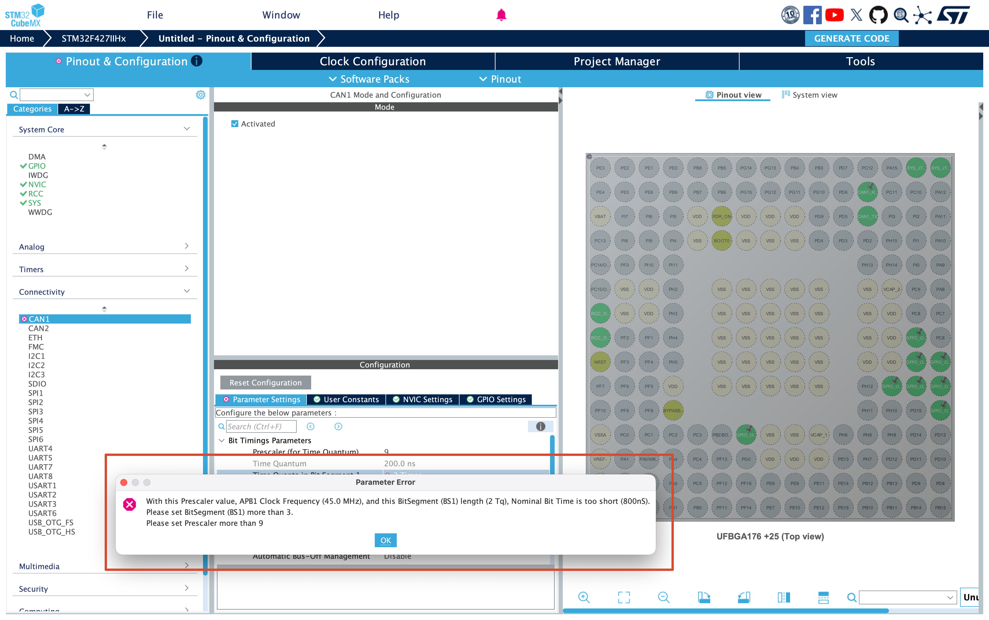Collapse the Connectivity category
The width and height of the screenshot is (989, 620).
187,291
